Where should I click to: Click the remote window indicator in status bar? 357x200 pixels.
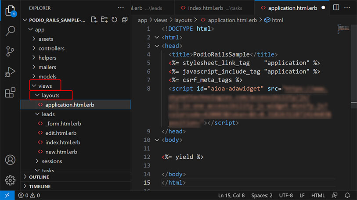click(7, 195)
